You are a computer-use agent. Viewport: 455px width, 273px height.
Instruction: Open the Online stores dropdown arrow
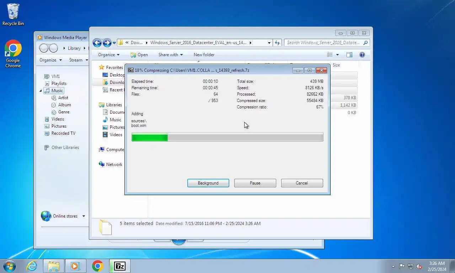[x=84, y=216]
